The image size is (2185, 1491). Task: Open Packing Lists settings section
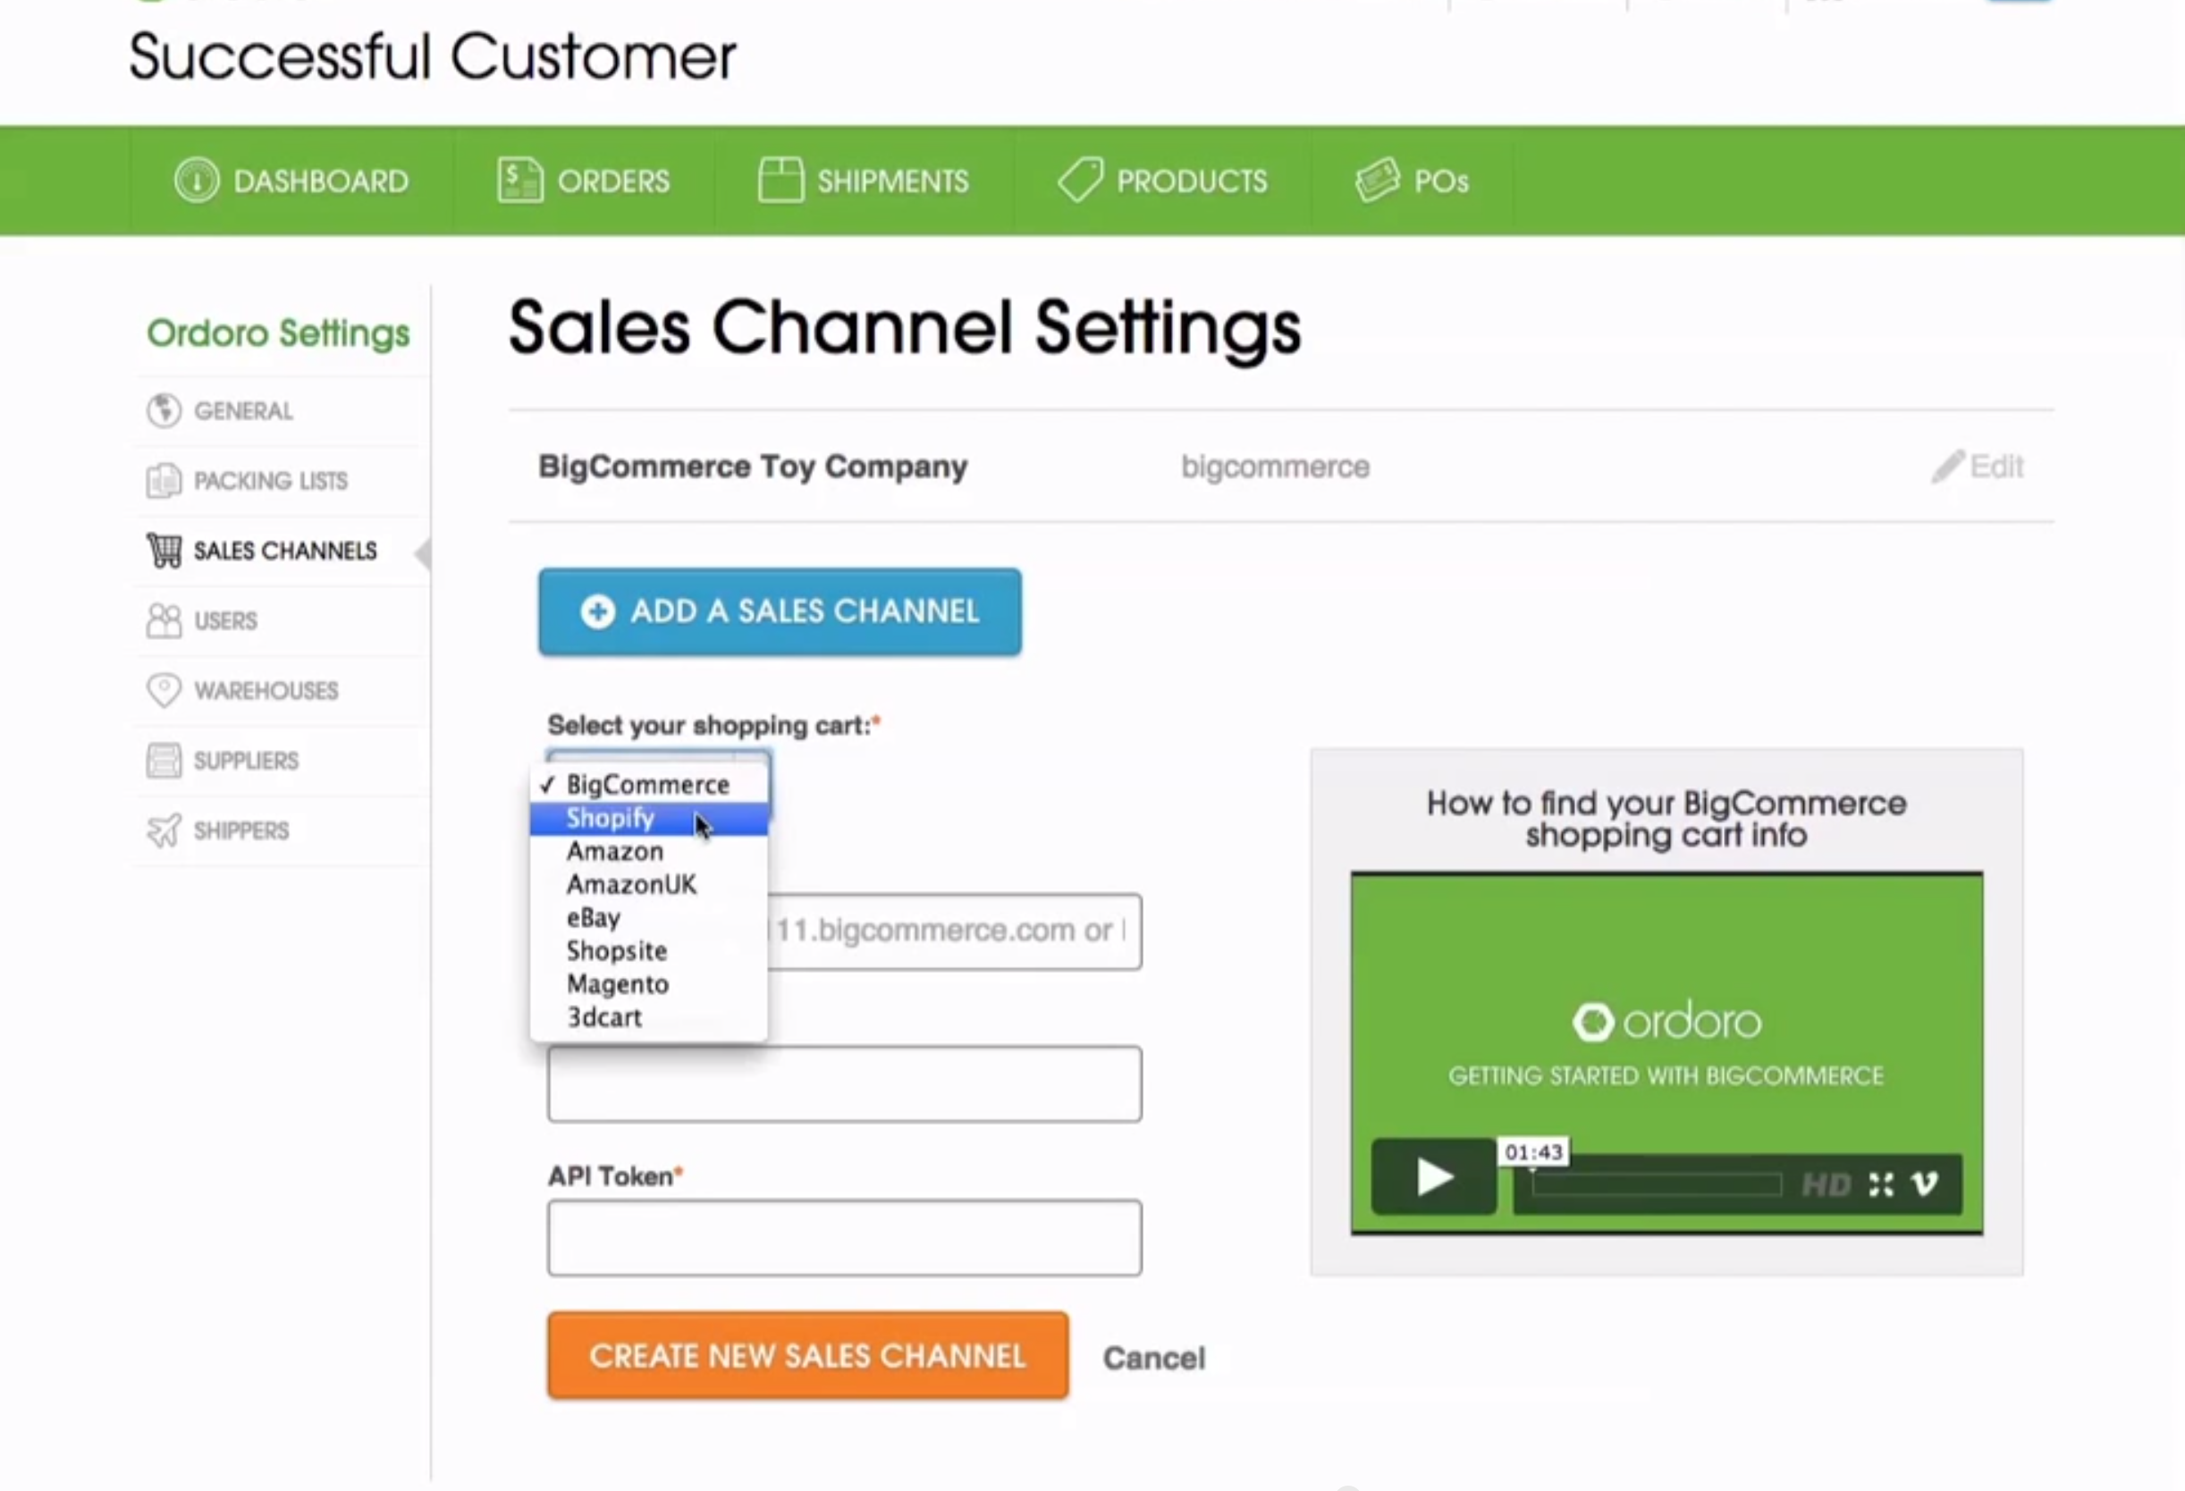[270, 480]
